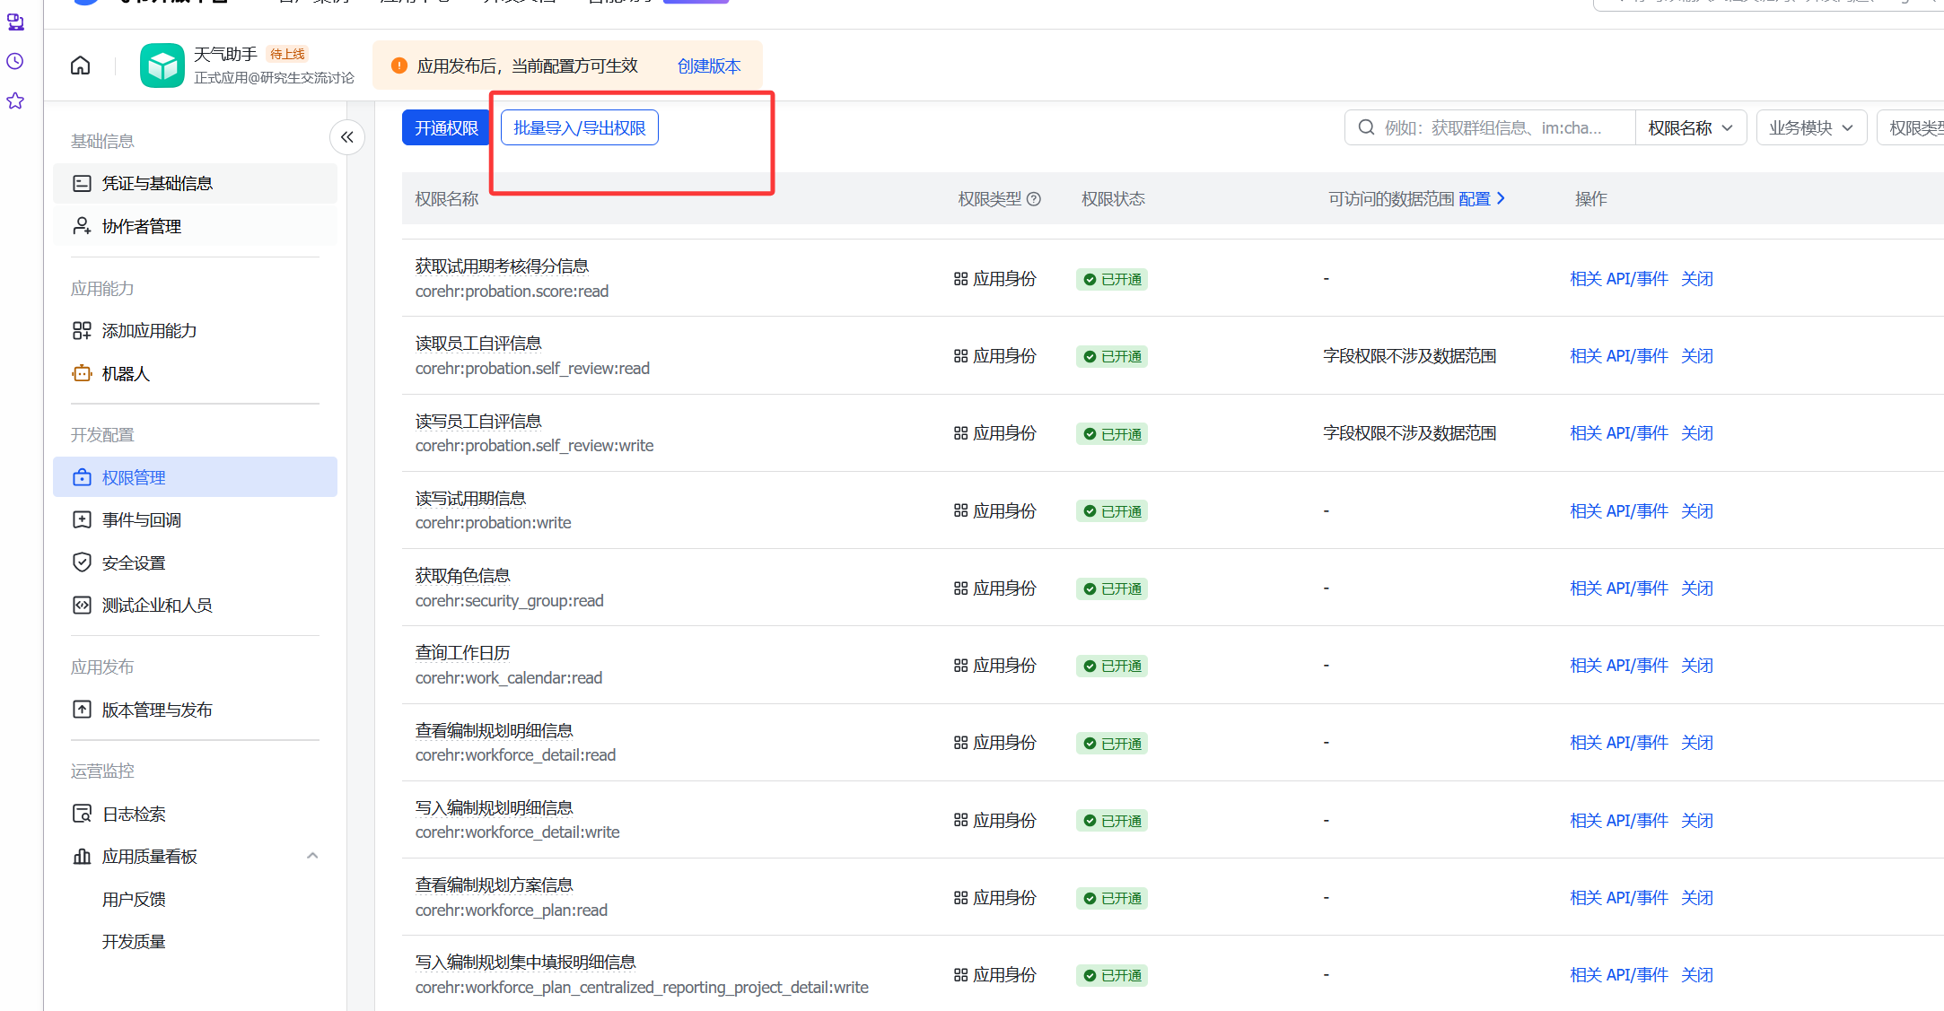The image size is (1944, 1011).
Task: Click 关闭 for corehr:probation.score:read permission
Action: (1696, 279)
